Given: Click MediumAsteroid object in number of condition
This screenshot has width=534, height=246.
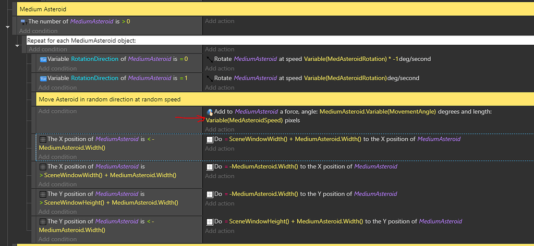Looking at the screenshot, I should (x=92, y=21).
